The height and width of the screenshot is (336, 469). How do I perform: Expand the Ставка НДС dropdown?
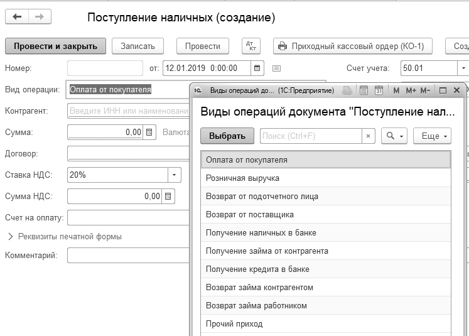click(x=174, y=175)
